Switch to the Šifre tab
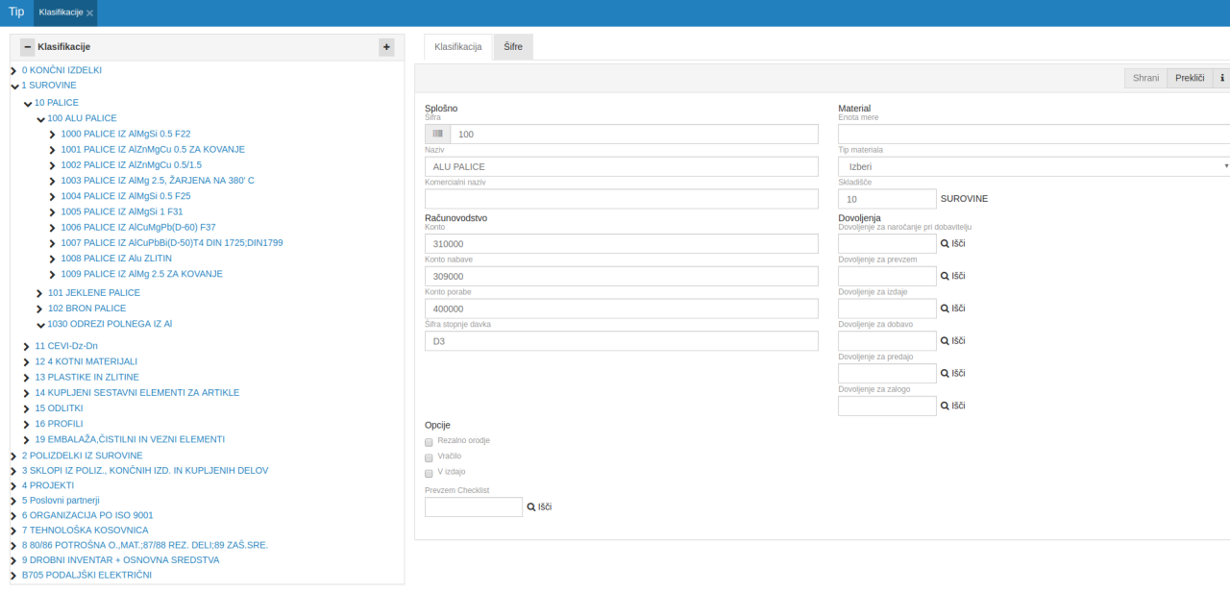This screenshot has width=1230, height=593. pos(513,47)
